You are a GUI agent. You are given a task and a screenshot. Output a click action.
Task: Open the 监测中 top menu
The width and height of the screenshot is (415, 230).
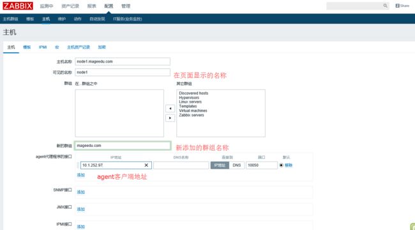(47, 6)
